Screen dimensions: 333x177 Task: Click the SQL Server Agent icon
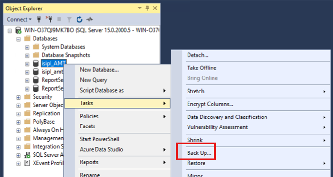coord(27,155)
